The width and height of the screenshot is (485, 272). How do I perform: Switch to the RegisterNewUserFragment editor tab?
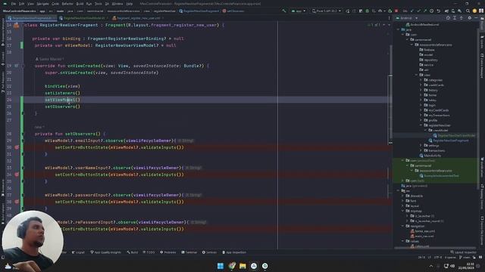[30, 18]
